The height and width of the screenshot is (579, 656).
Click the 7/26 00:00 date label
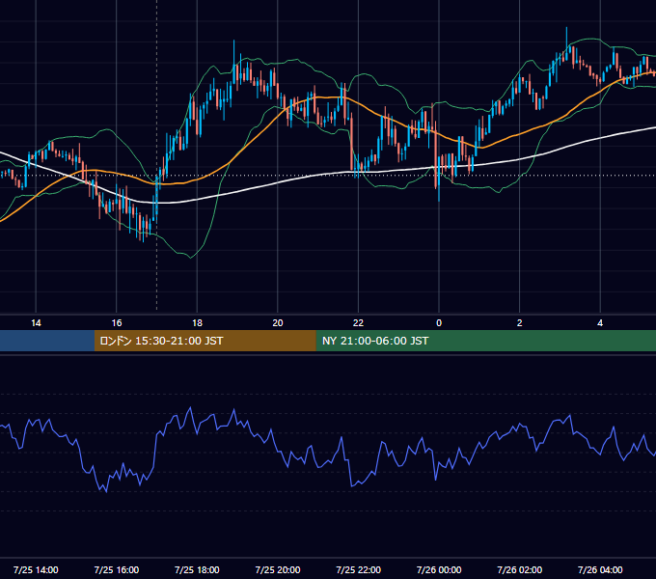439,569
